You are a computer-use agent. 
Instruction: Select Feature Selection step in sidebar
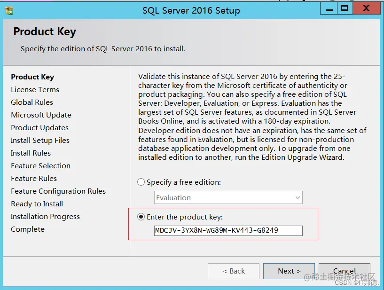click(40, 166)
